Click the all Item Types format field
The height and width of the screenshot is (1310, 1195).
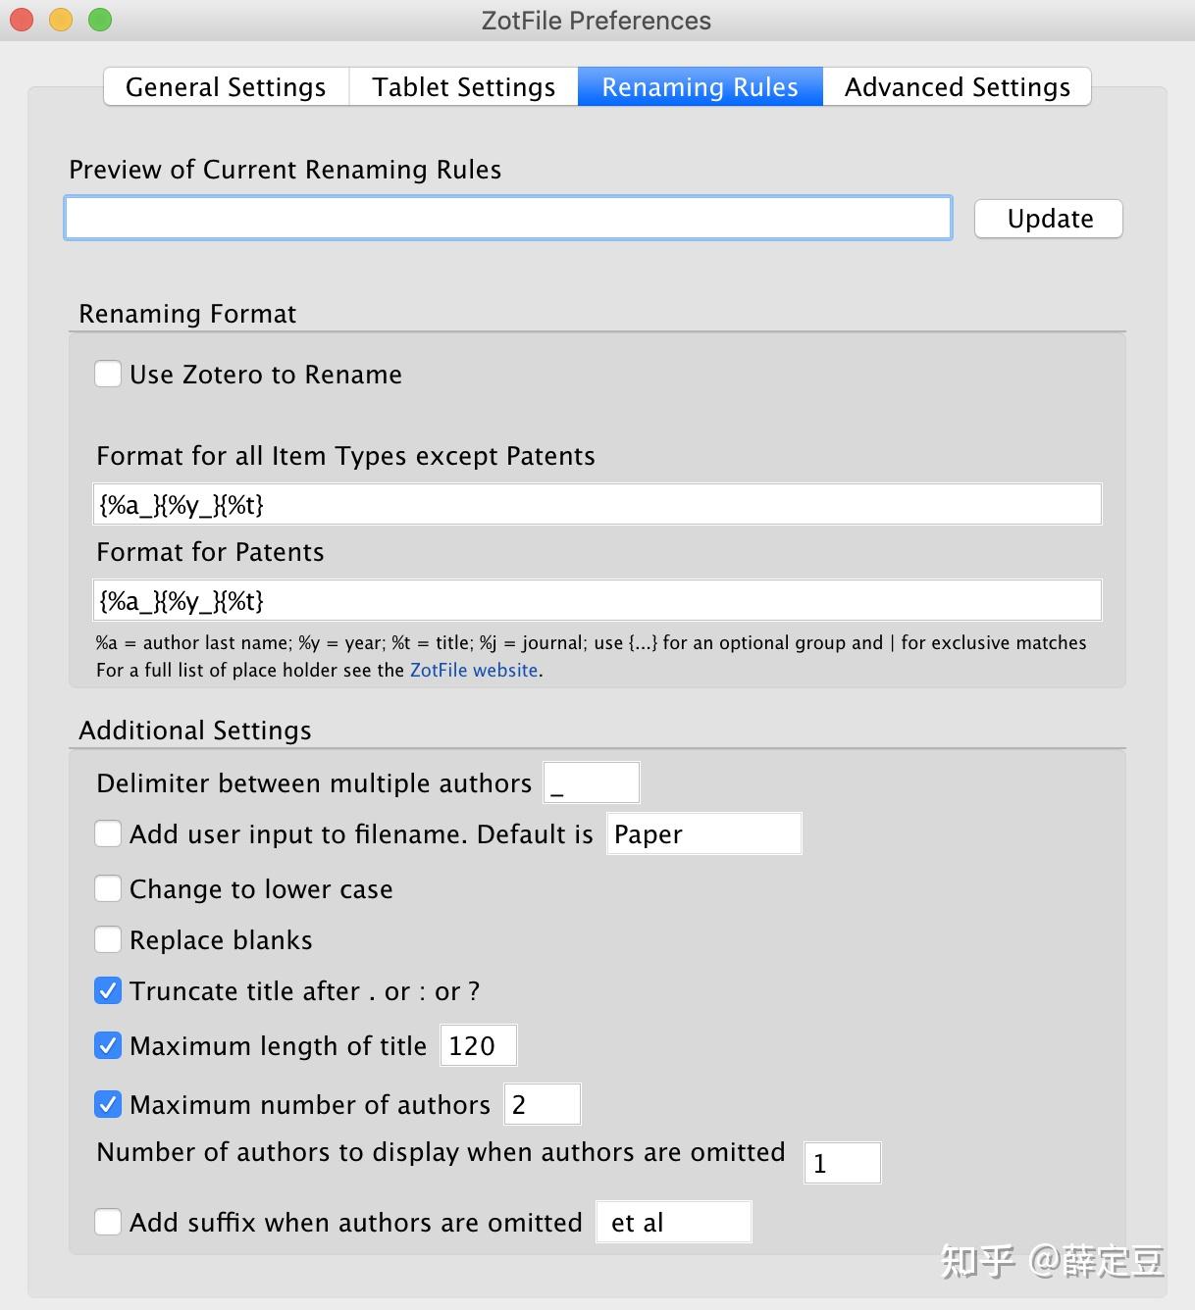[597, 505]
